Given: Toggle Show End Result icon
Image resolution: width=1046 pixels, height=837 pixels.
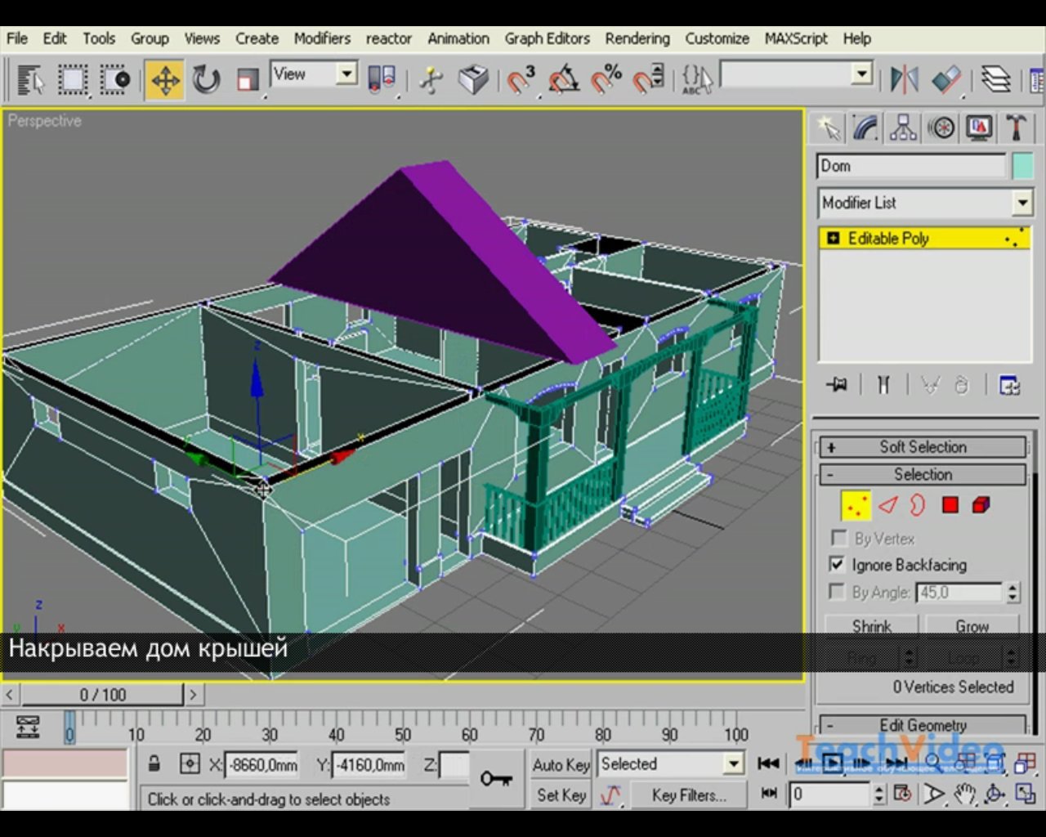Looking at the screenshot, I should tap(883, 385).
